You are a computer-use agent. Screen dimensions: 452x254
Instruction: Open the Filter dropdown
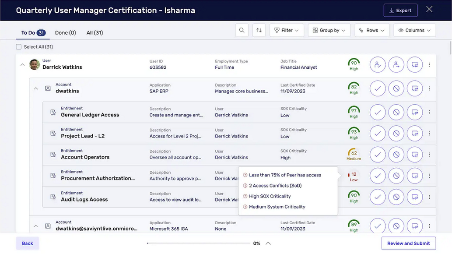[286, 30]
